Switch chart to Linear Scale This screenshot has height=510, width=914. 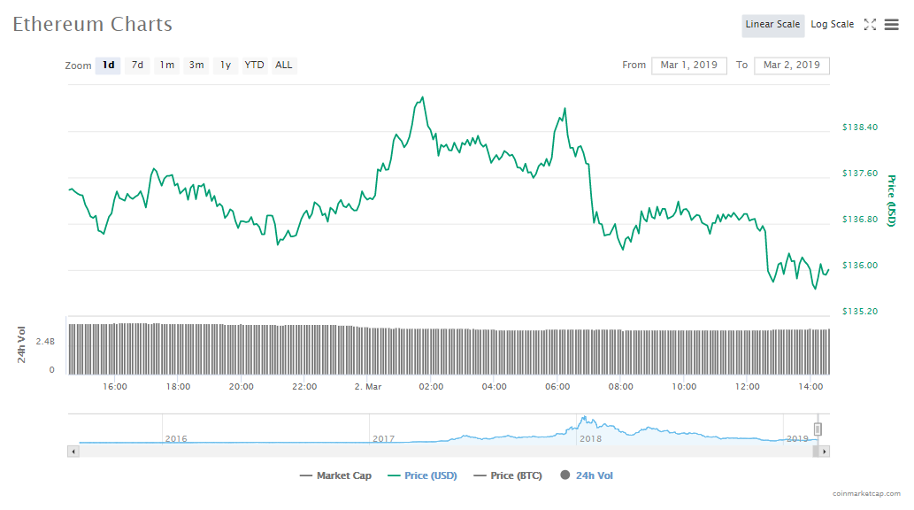(x=772, y=25)
